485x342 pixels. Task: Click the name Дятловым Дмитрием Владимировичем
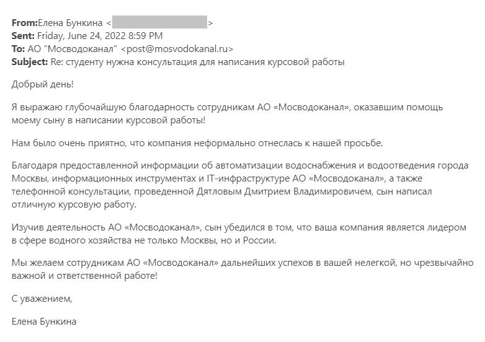284,191
